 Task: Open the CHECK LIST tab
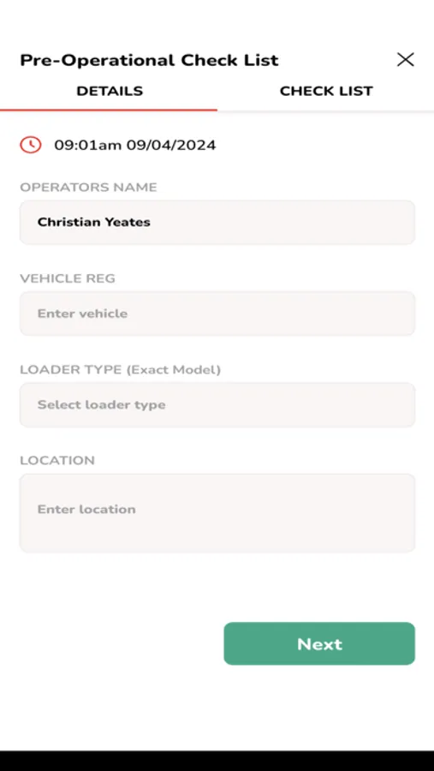326,92
